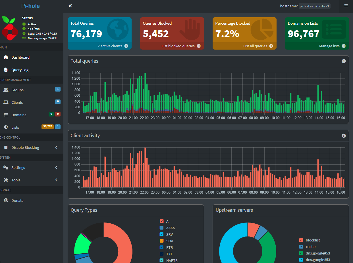
Task: Toggle the SRV query type checkbox
Action: tap(161, 234)
